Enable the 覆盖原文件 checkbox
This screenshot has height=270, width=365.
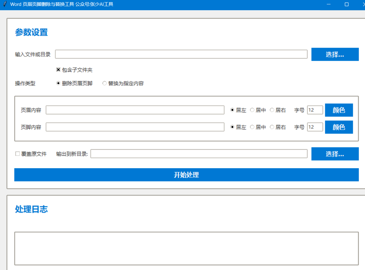pos(18,154)
